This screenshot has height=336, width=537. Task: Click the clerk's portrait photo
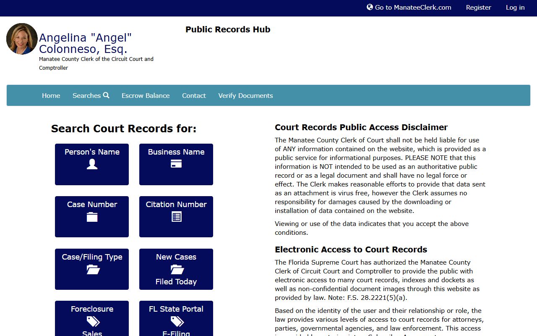[x=22, y=39]
